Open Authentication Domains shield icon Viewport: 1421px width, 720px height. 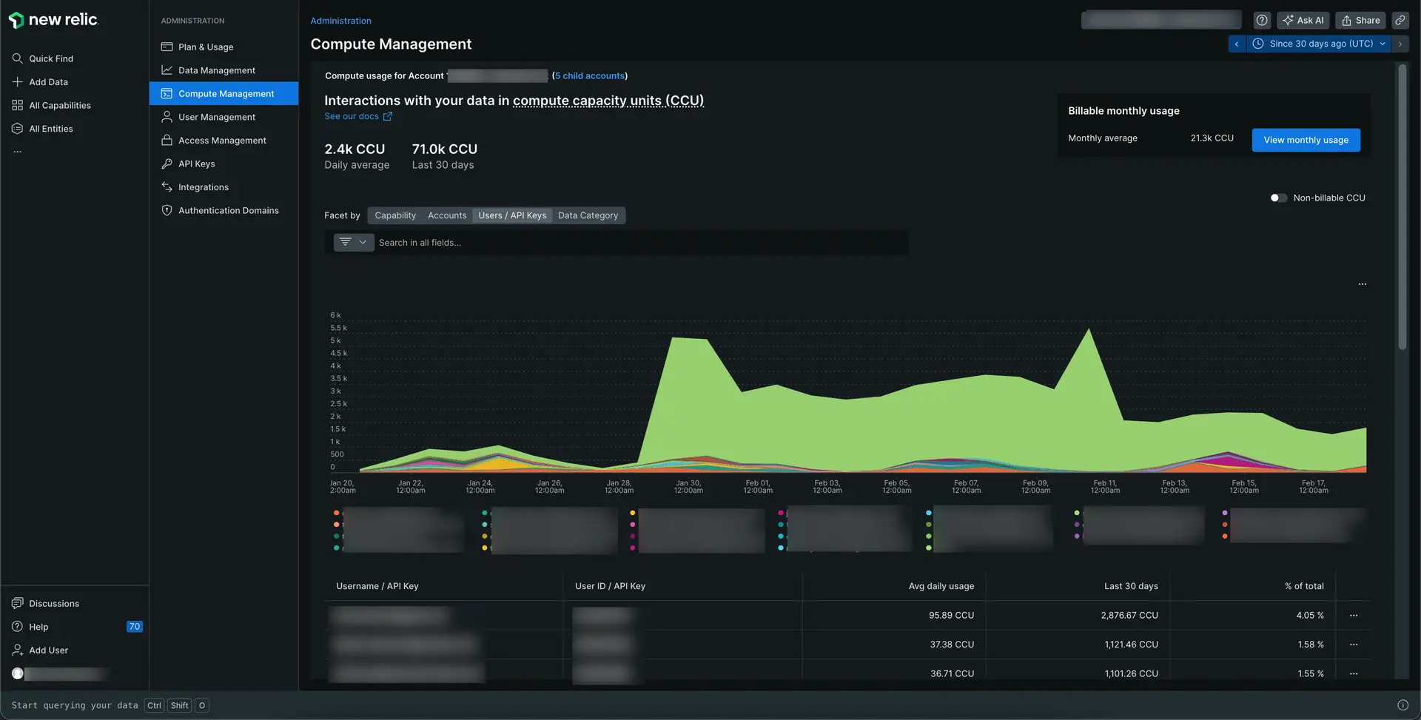pos(167,210)
